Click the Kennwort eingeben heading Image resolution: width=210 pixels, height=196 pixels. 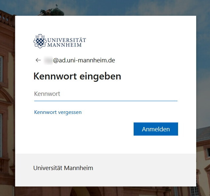pos(77,76)
